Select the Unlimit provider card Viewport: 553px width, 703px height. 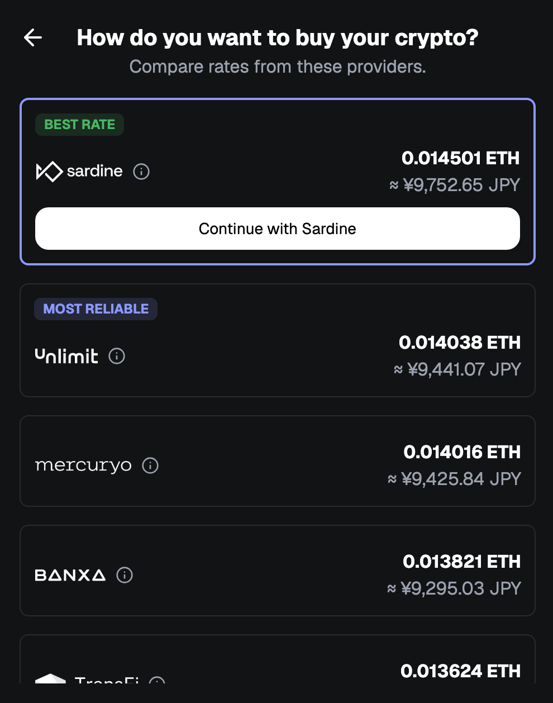click(278, 340)
